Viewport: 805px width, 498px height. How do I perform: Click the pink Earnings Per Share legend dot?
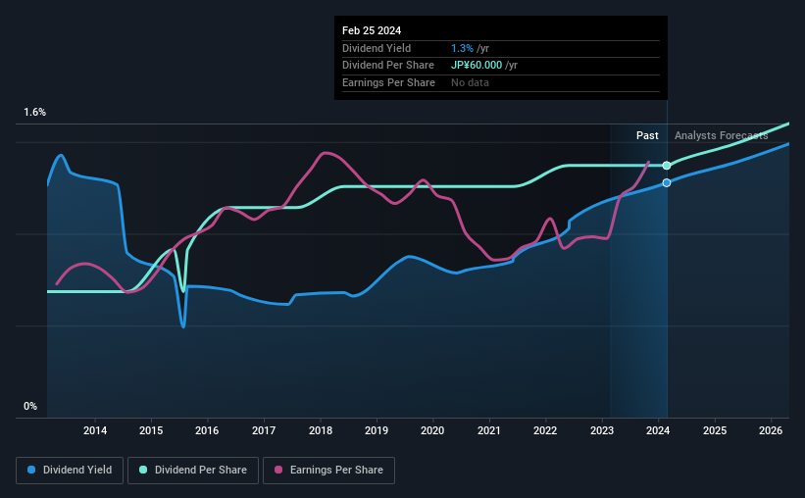click(277, 471)
